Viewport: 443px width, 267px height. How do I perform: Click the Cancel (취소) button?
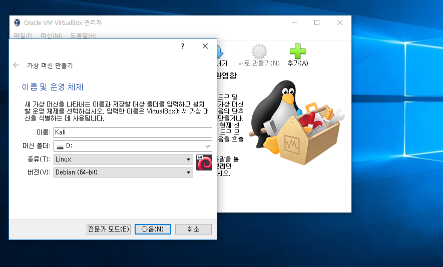click(193, 229)
